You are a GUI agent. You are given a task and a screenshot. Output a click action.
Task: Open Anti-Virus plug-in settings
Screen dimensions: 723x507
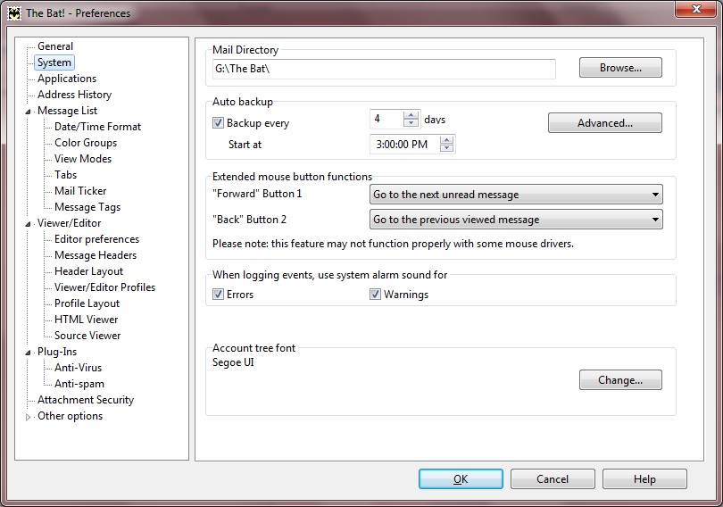(x=78, y=368)
